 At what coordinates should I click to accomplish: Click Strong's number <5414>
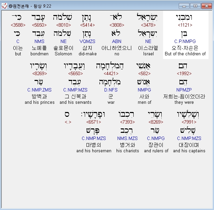tap(88, 25)
